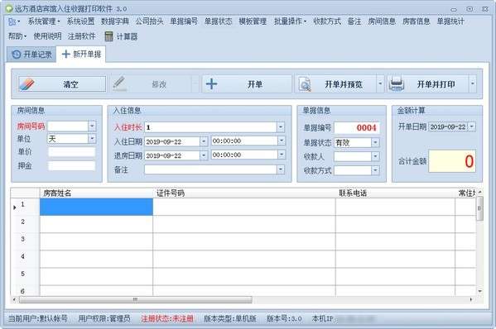This screenshot has height=329, width=496.
Task: Click the 清空 button
Action: point(62,84)
